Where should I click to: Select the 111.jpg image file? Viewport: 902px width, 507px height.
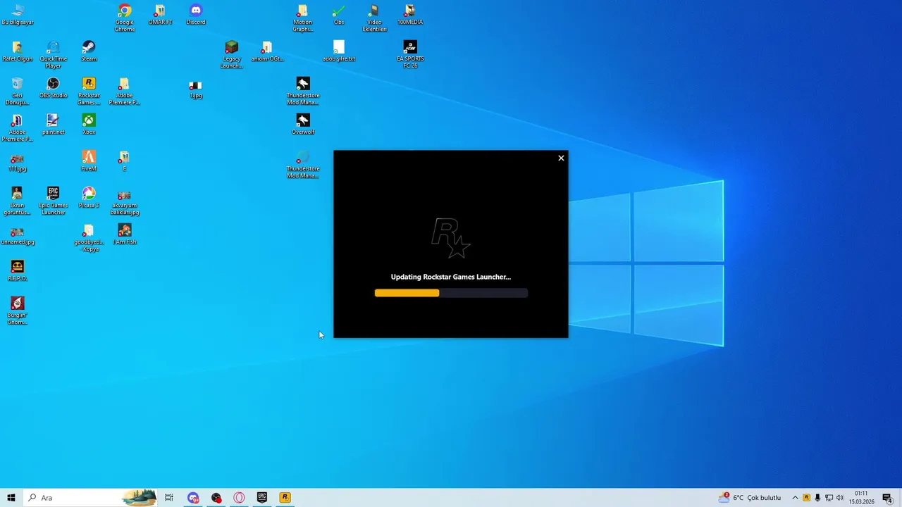pos(18,161)
